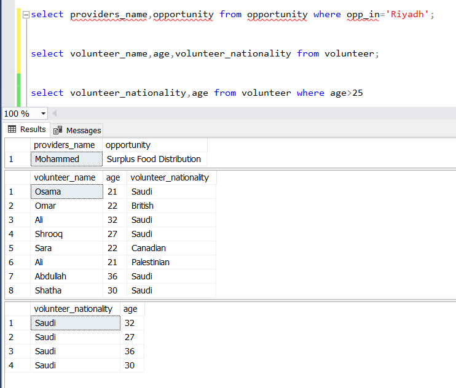Image resolution: width=456 pixels, height=388 pixels.
Task: Switch to the Messages tab
Action: 77,130
